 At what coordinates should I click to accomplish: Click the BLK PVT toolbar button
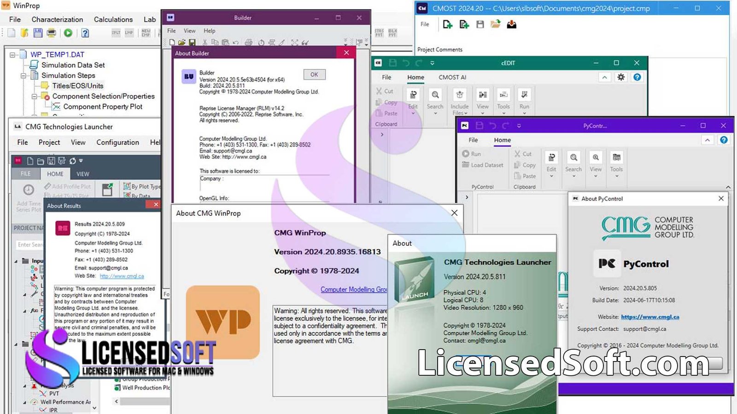pos(392,33)
